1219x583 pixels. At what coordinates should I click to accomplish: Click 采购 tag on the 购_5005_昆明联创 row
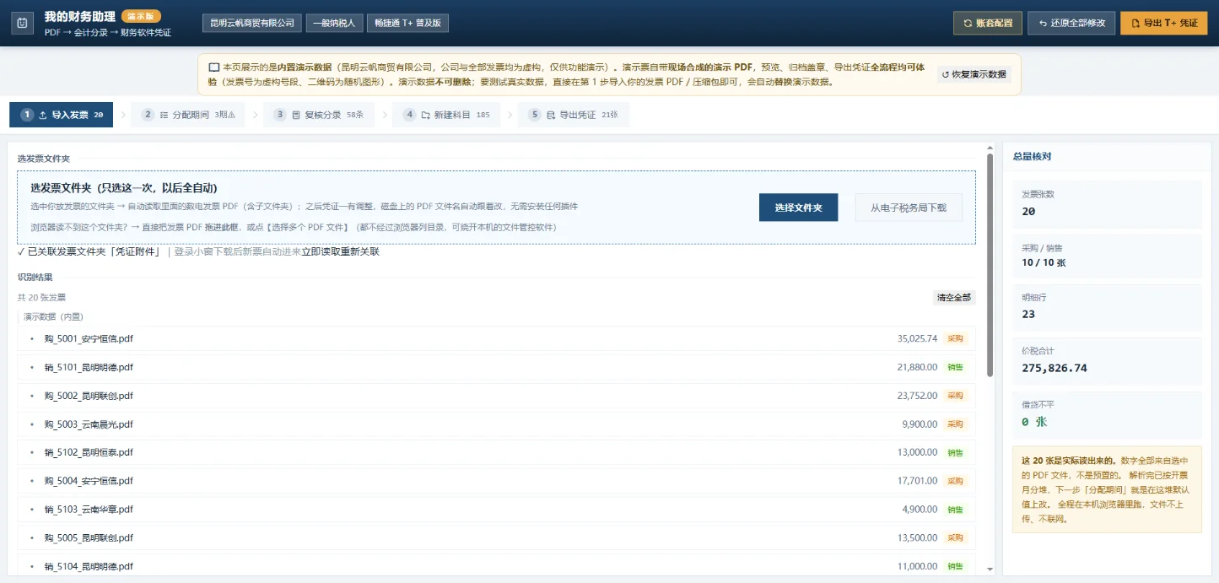955,537
